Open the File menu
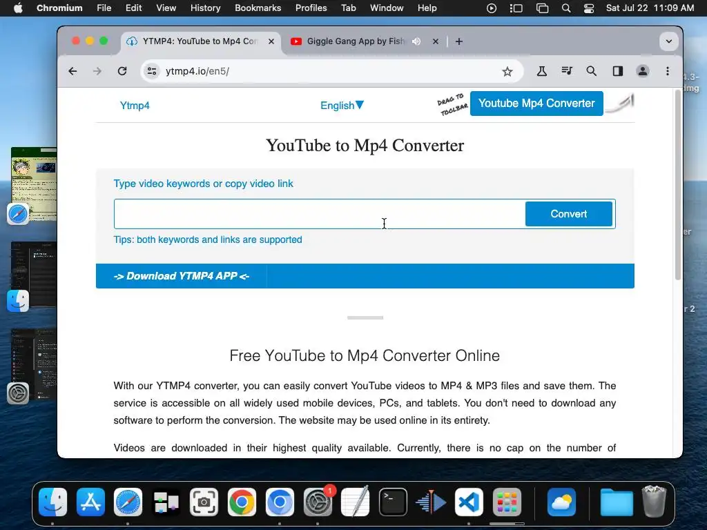 (104, 8)
